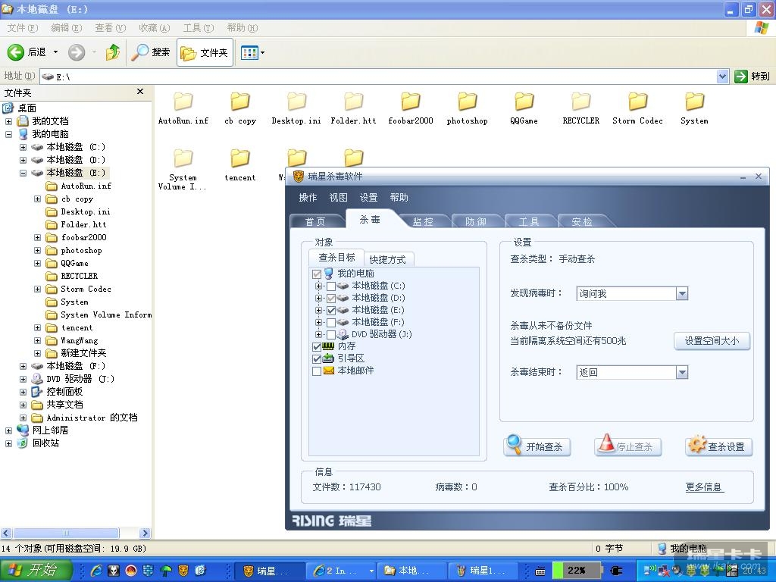The image size is (776, 582).
Task: Open the 文件(F) menu in Explorer
Action: point(22,28)
